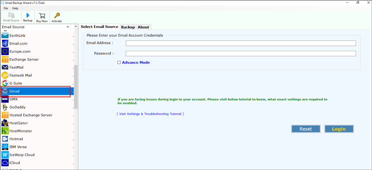372x170 pixels.
Task: Select the FastMail envelope icon
Action: [5, 67]
